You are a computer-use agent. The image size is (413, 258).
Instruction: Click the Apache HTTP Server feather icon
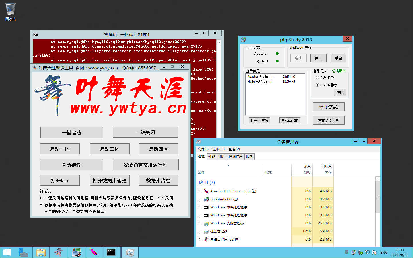point(206,191)
